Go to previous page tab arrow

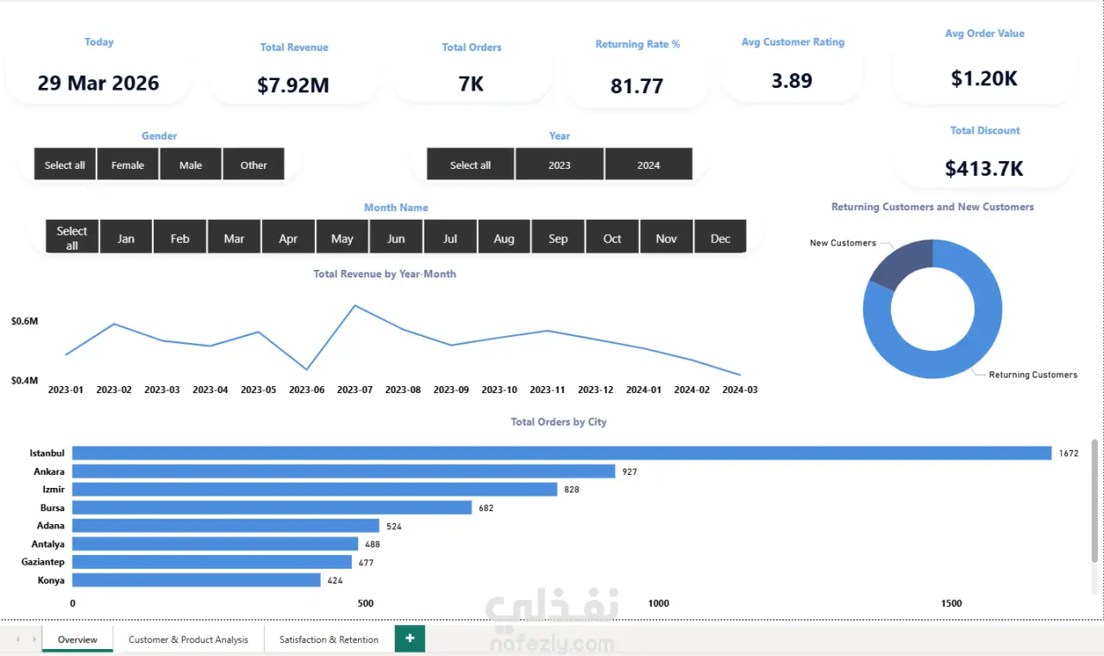click(18, 639)
